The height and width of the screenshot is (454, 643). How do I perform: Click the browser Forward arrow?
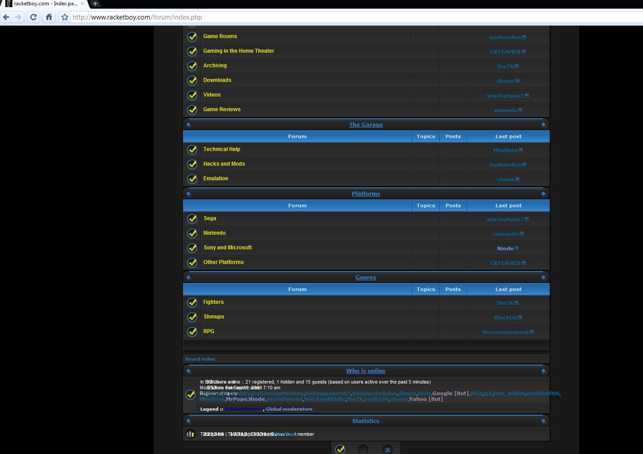(x=18, y=17)
